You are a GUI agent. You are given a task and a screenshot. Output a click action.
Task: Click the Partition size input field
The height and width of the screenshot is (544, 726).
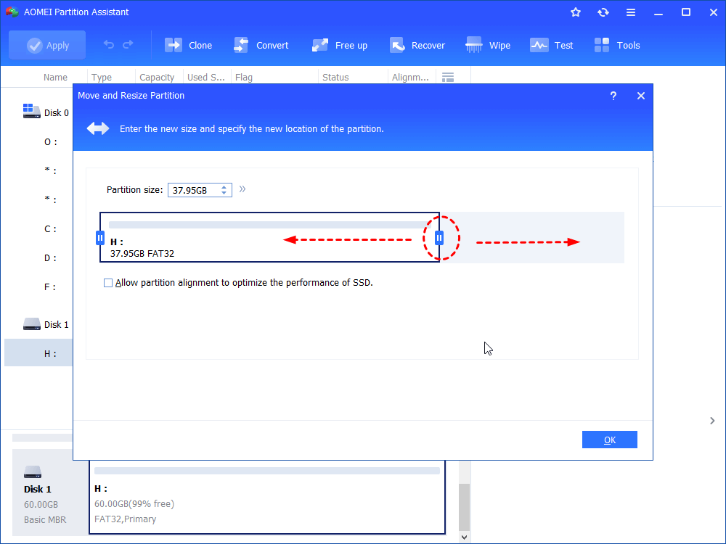194,190
